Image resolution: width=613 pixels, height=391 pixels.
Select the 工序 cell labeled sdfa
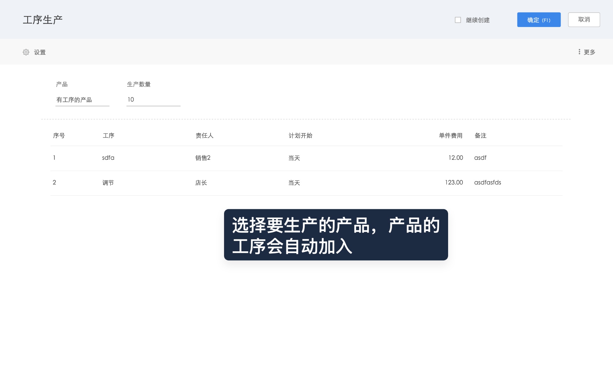point(108,158)
